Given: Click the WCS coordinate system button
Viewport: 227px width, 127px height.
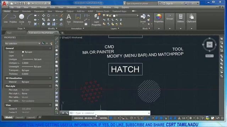Looking at the screenshot, I should [209, 56].
